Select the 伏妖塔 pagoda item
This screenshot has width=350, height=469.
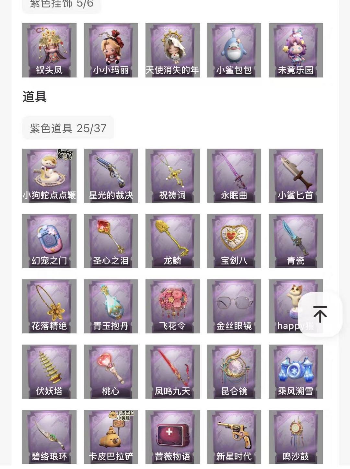click(x=49, y=371)
